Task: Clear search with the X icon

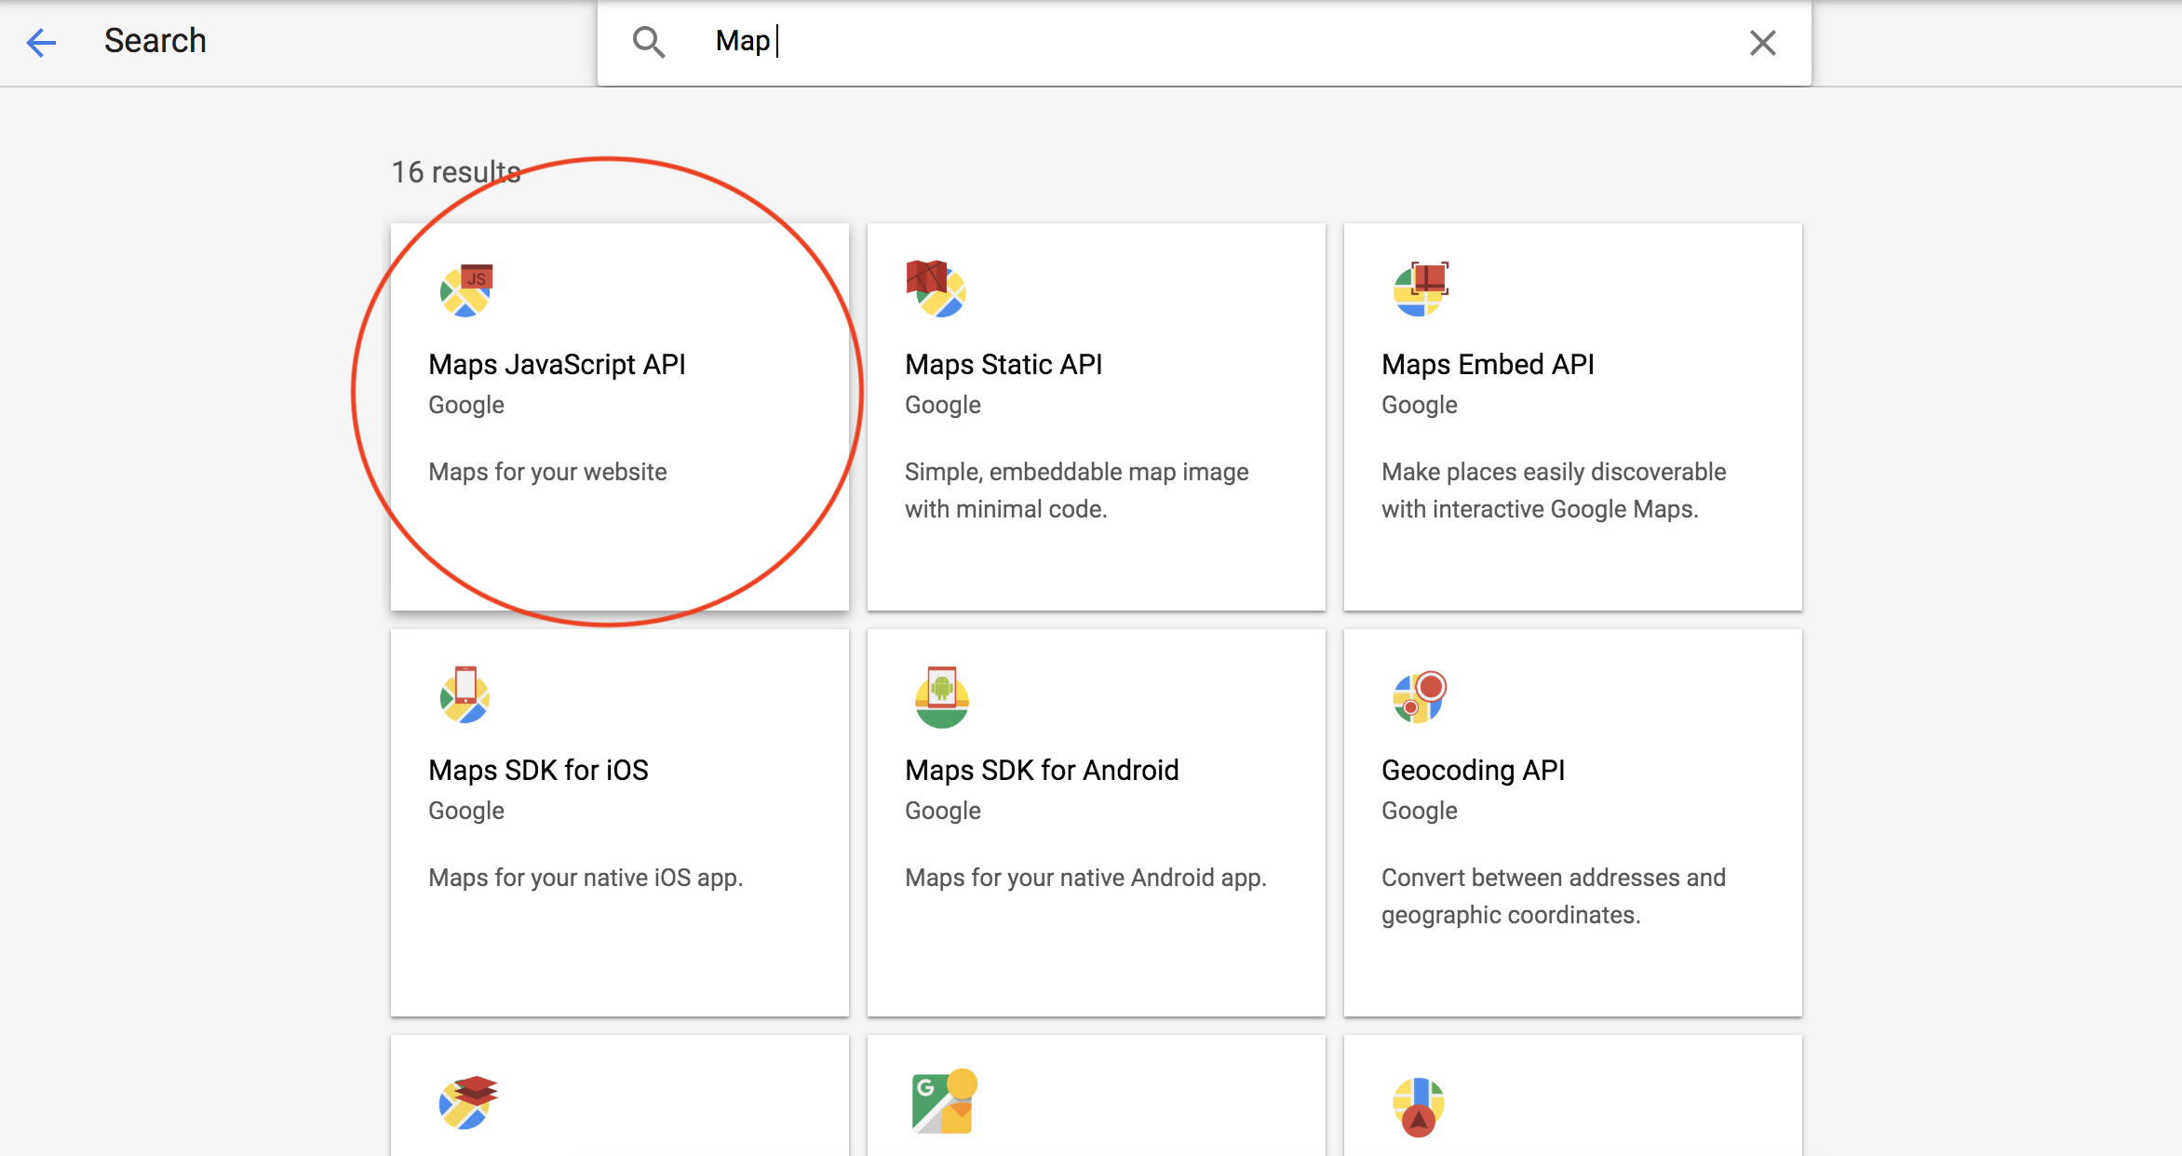Action: pos(1762,43)
